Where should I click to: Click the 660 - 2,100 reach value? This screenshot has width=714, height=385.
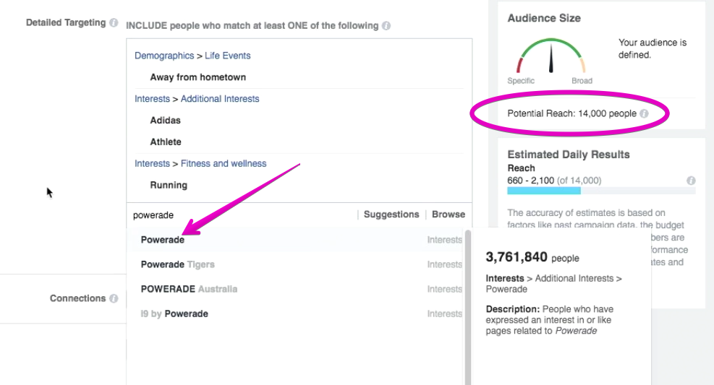(530, 181)
